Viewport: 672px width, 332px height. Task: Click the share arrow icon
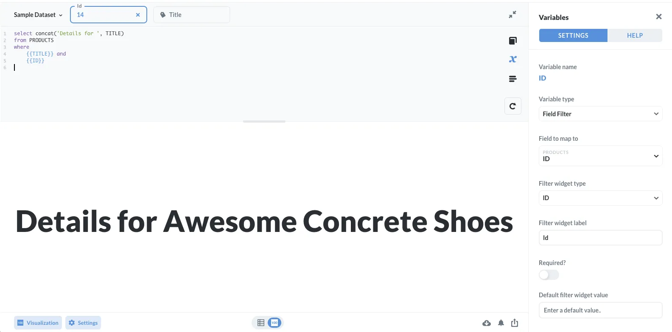coord(515,323)
